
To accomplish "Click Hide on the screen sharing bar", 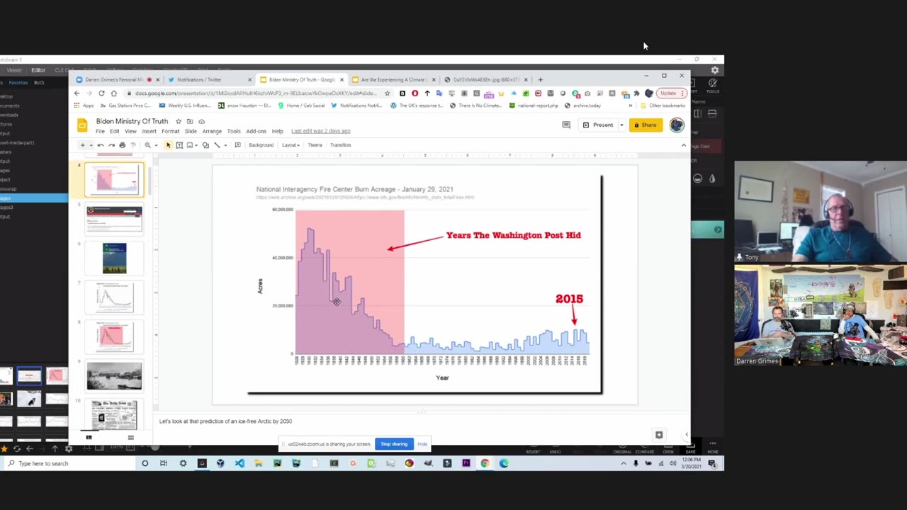I will click(422, 444).
